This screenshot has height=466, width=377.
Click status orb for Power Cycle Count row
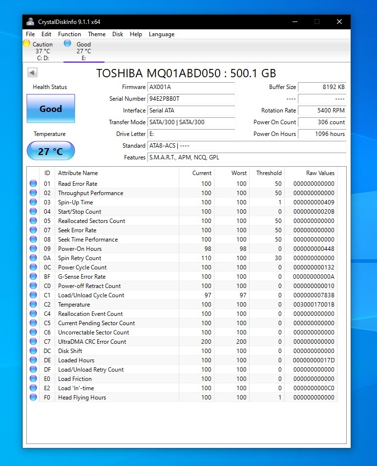33,267
